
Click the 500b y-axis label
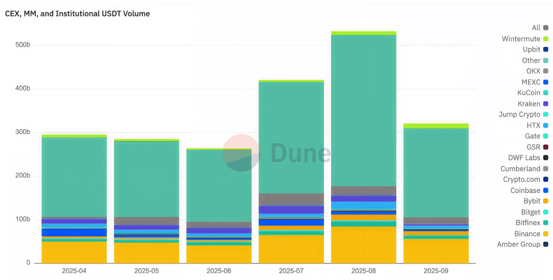pos(23,45)
